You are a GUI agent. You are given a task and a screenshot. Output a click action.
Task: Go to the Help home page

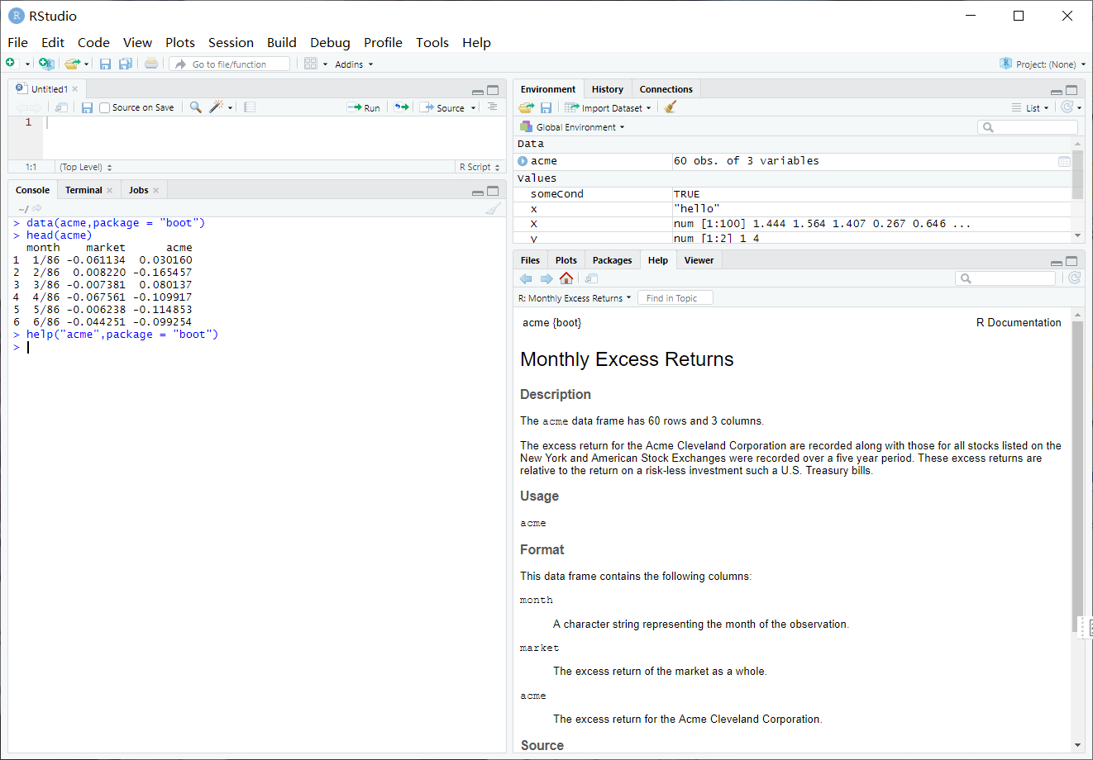coord(566,278)
